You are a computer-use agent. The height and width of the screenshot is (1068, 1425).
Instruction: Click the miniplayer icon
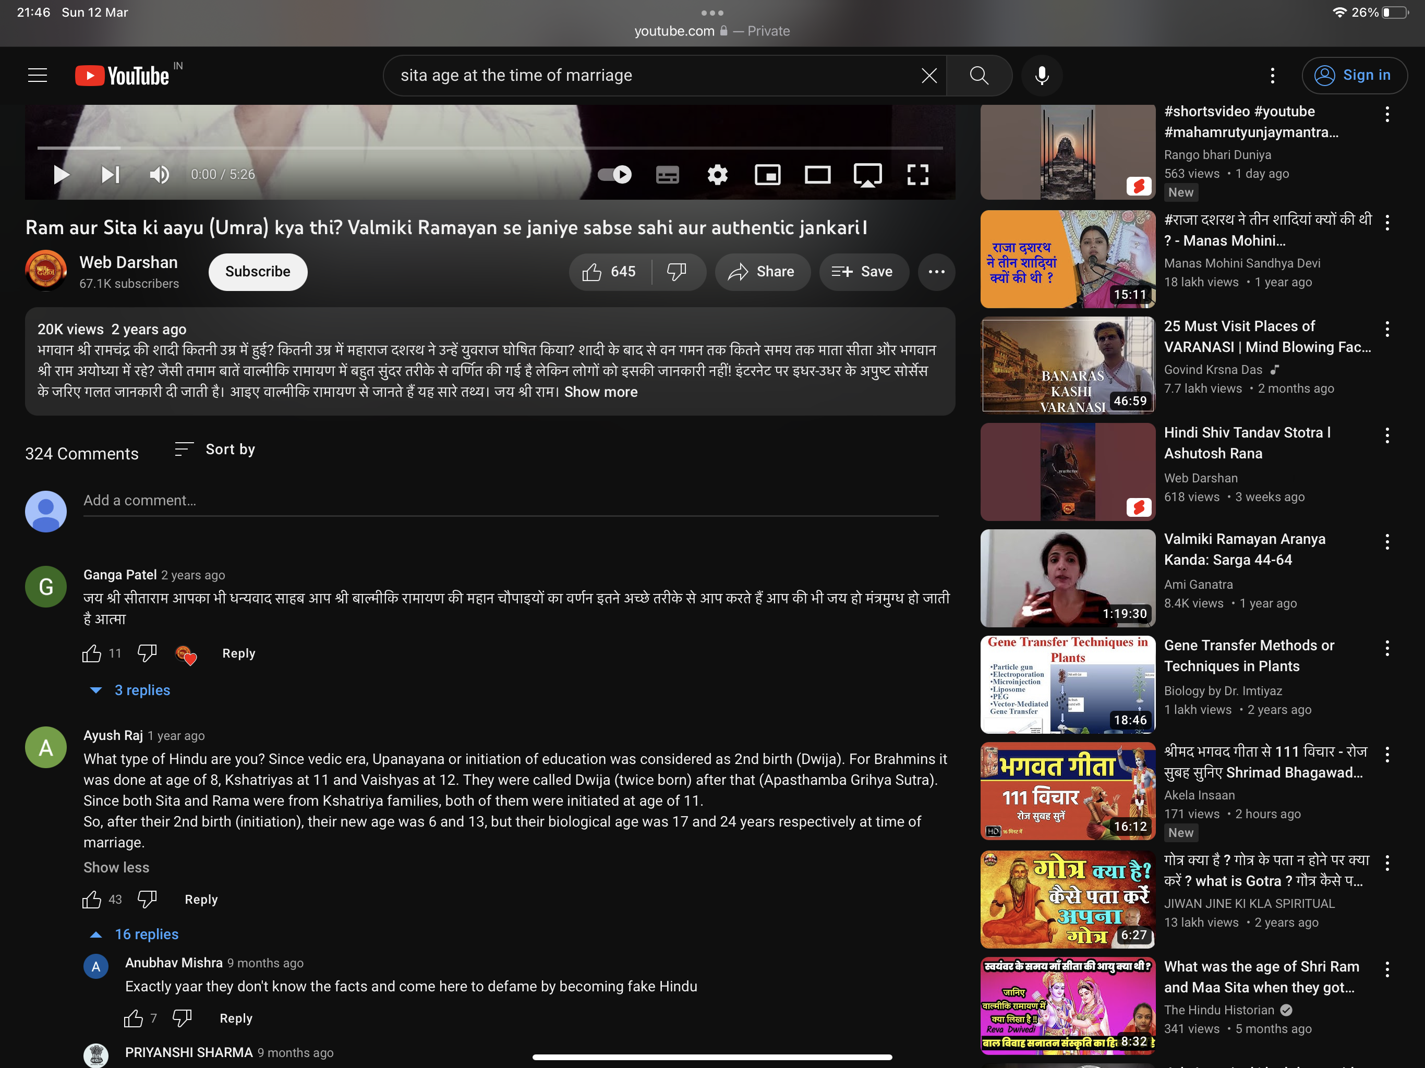[x=767, y=175]
